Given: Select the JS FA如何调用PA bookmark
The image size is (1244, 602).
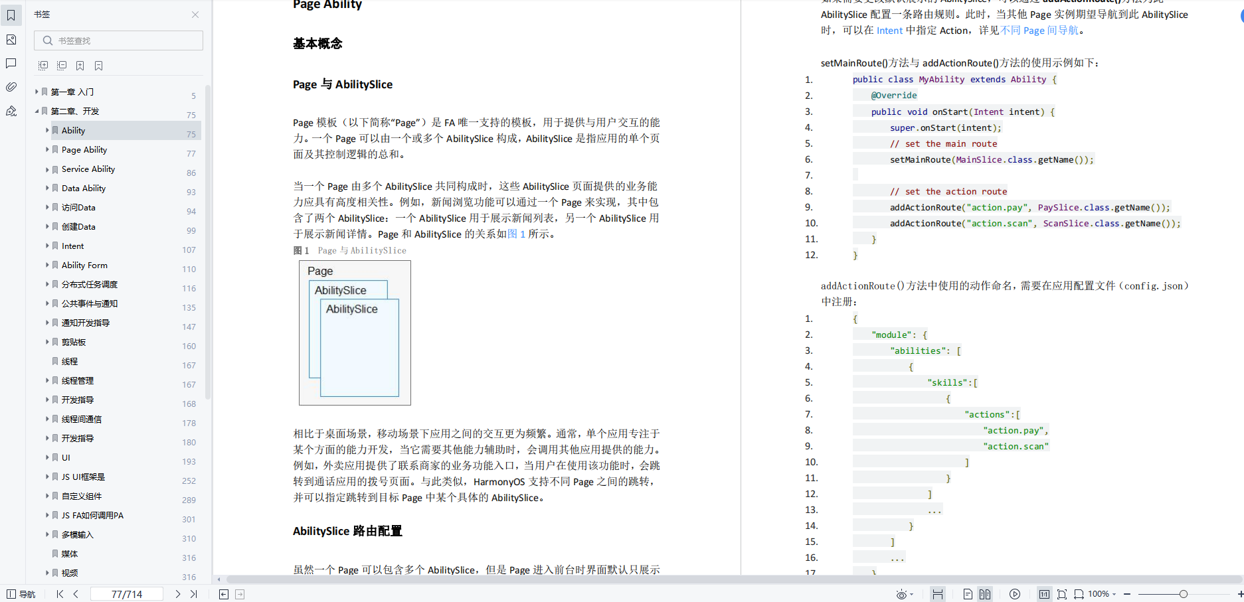Looking at the screenshot, I should [92, 516].
